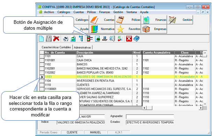
Task: Click the Indice field VALORES DE INMEDIATA
Action: [81, 122]
